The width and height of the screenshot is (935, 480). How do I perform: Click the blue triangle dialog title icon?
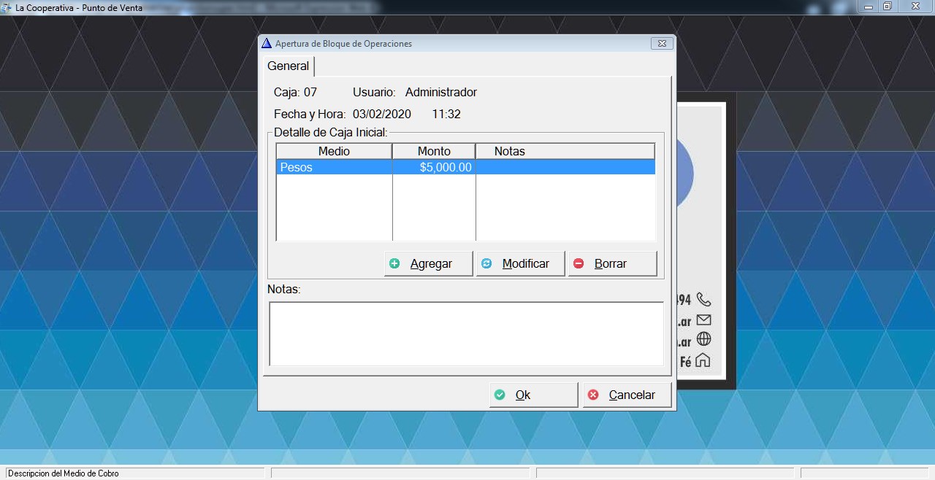267,44
